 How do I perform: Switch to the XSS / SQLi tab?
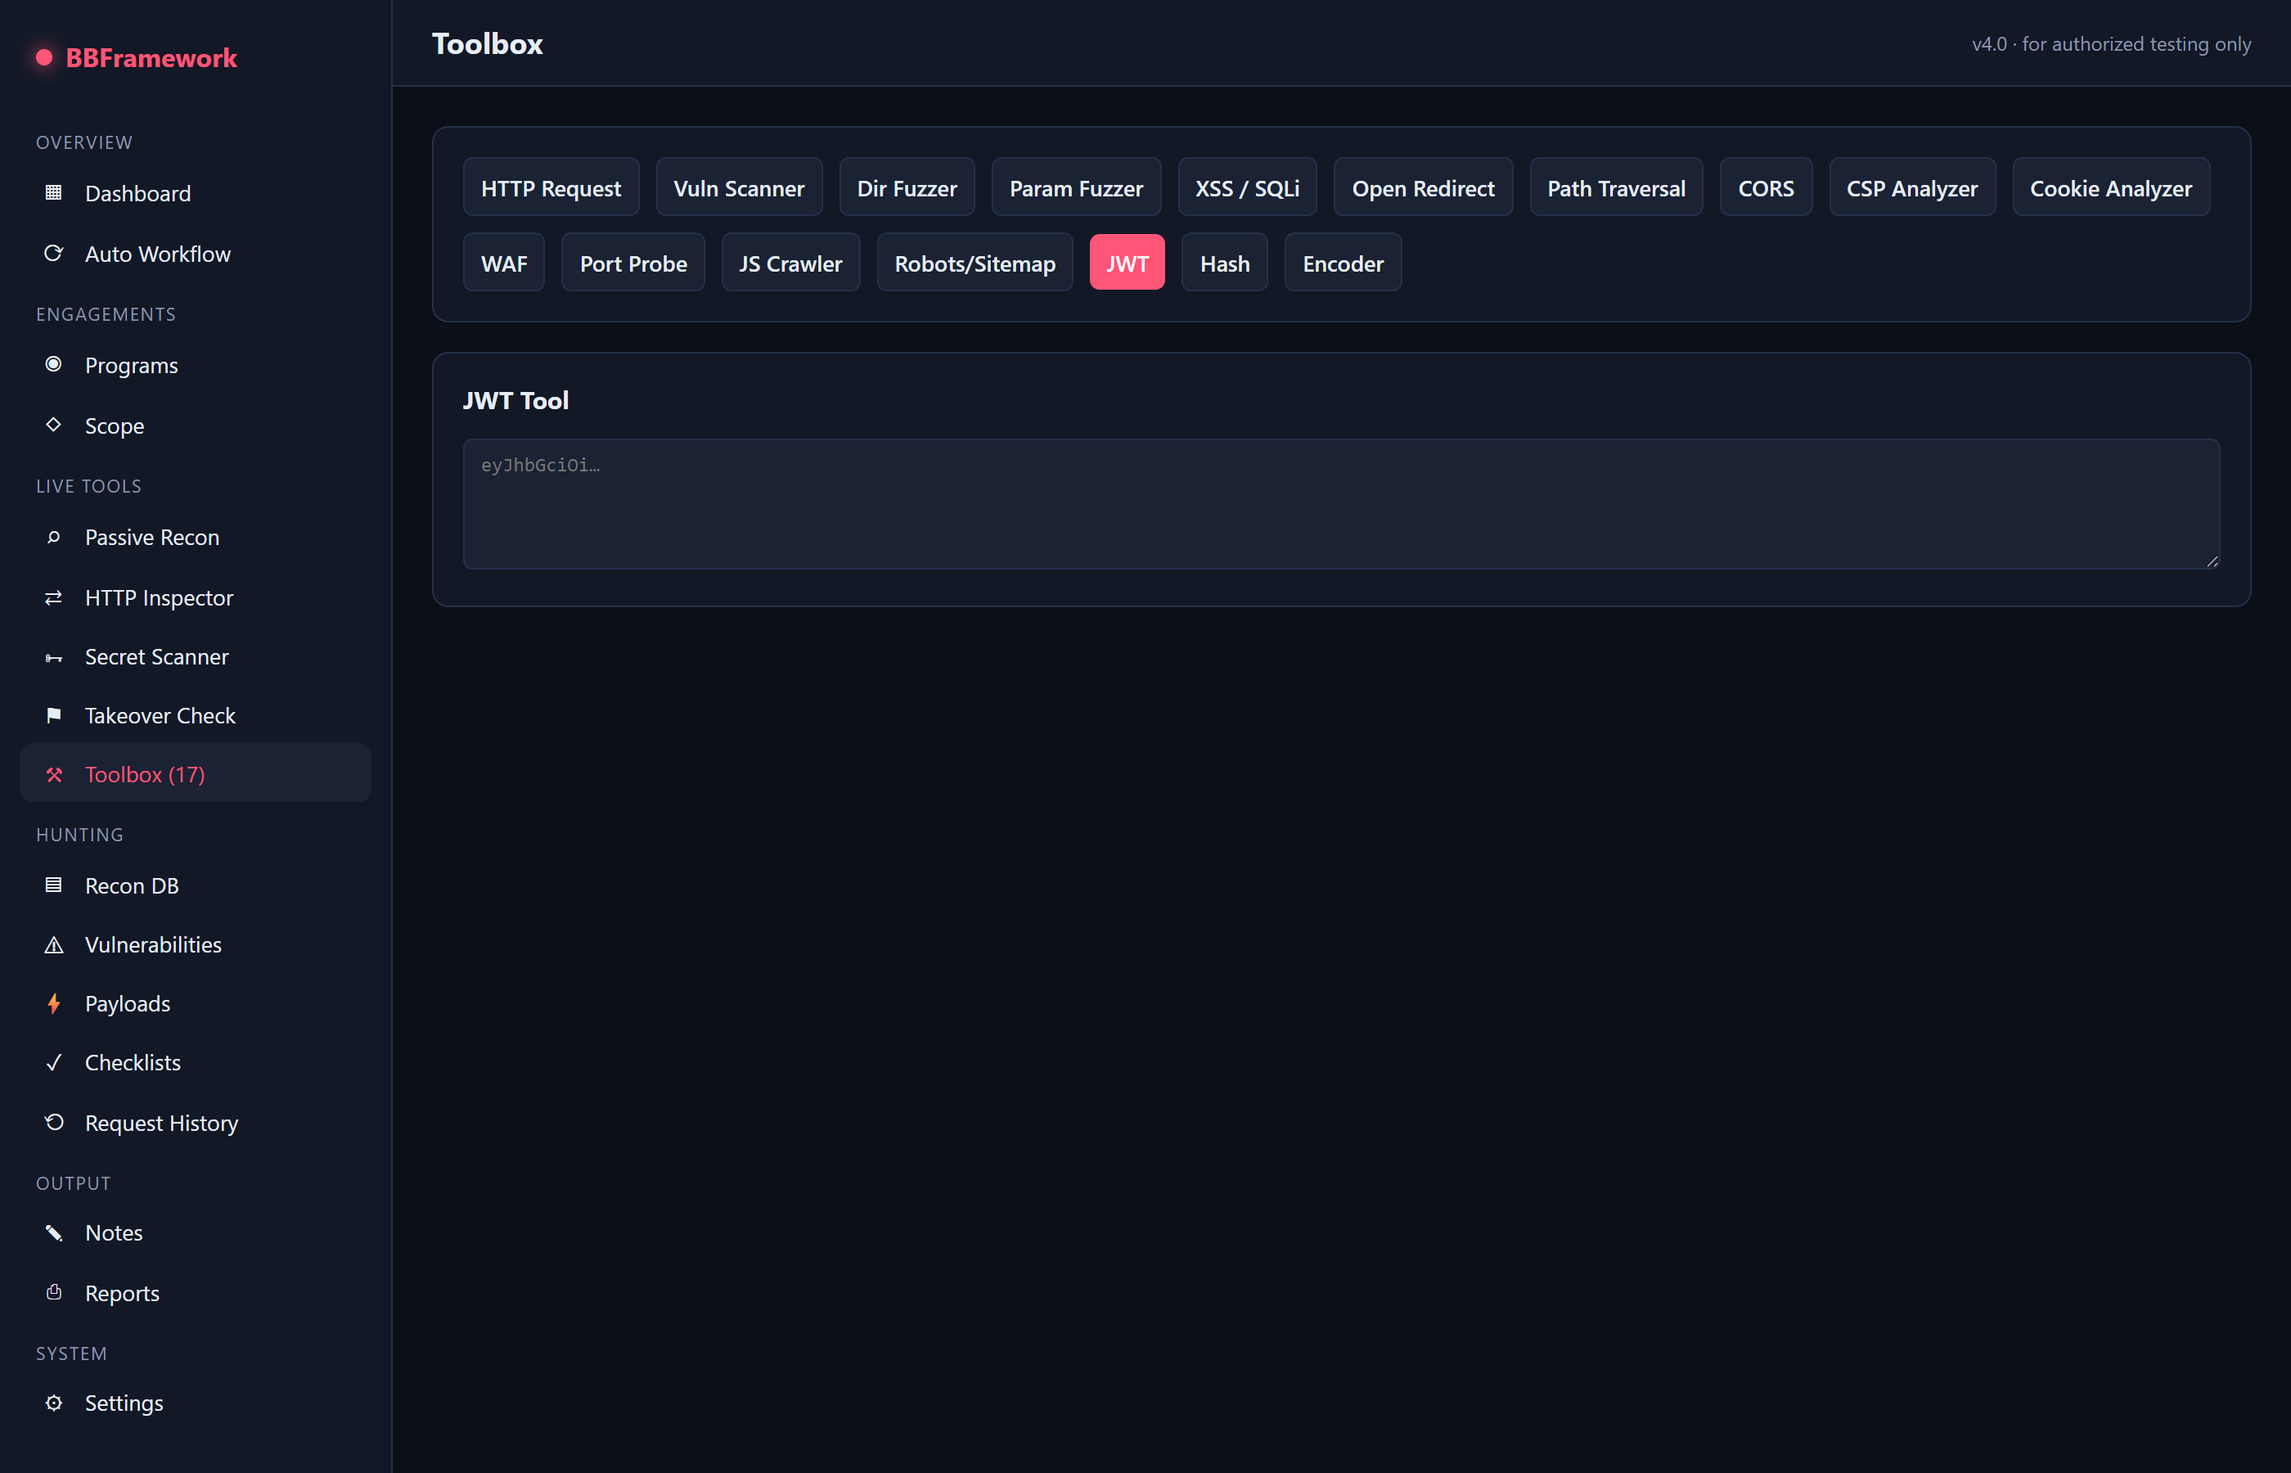1246,187
